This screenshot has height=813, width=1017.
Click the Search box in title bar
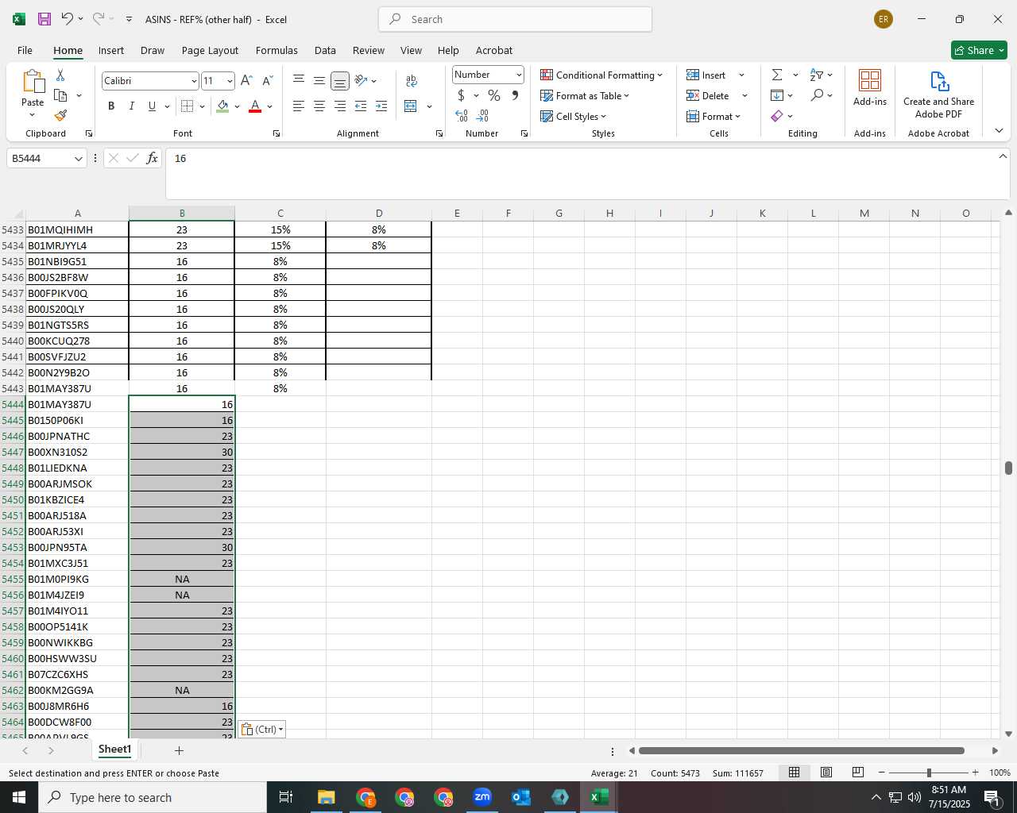(x=515, y=19)
